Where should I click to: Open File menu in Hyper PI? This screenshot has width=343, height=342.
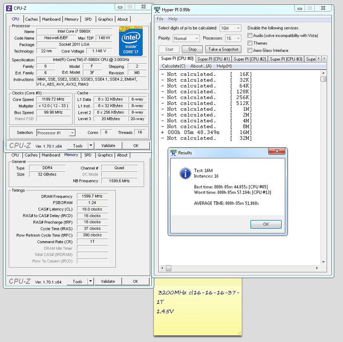[x=160, y=19]
